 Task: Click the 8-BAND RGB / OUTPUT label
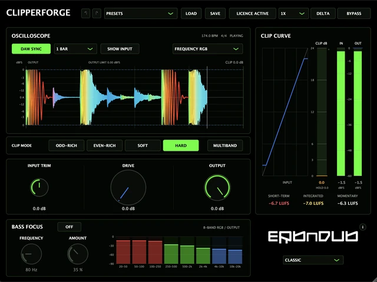coord(221,227)
